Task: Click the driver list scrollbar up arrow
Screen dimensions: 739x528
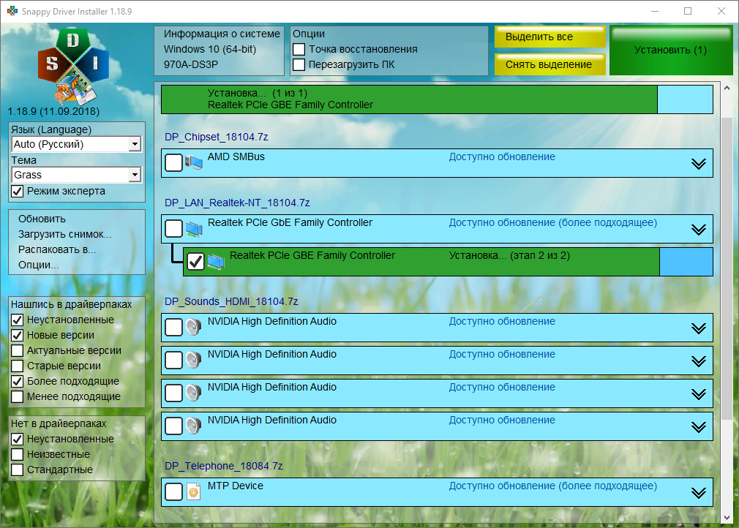Action: (x=727, y=88)
